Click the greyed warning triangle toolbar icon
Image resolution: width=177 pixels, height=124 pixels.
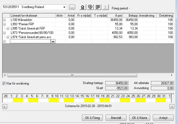105,7
